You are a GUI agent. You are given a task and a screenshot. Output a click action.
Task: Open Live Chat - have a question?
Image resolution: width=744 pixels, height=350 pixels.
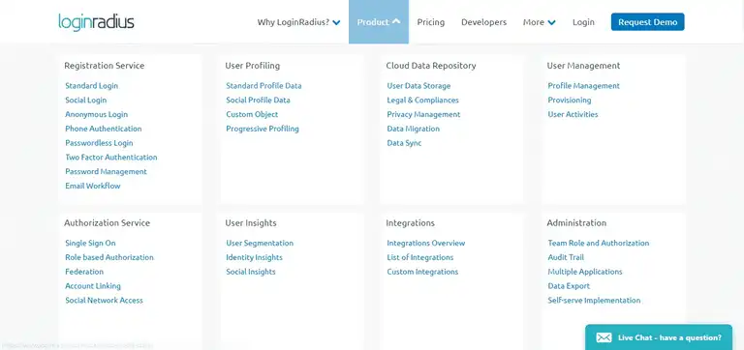pos(659,337)
